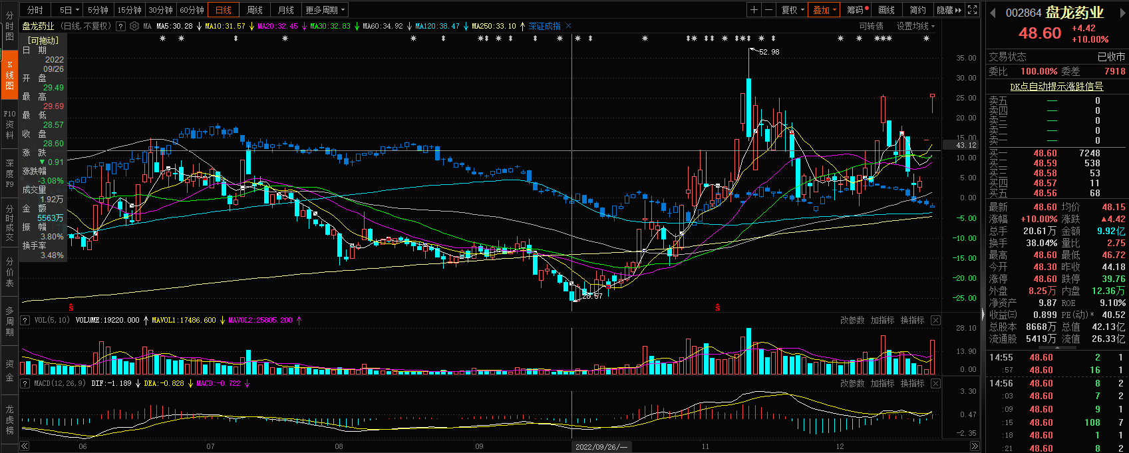Click the zoom out minus icon
Viewport: 1129px width, 453px height.
pos(768,10)
